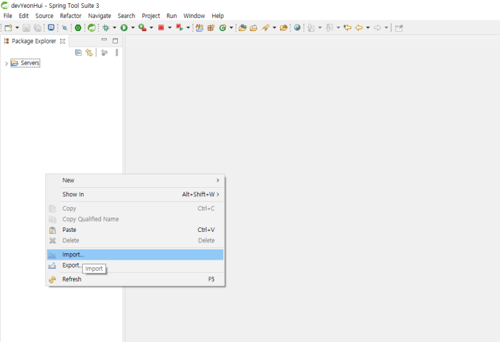The height and width of the screenshot is (342, 500).
Task: Click the Next Annotation icon
Action: tap(311, 28)
